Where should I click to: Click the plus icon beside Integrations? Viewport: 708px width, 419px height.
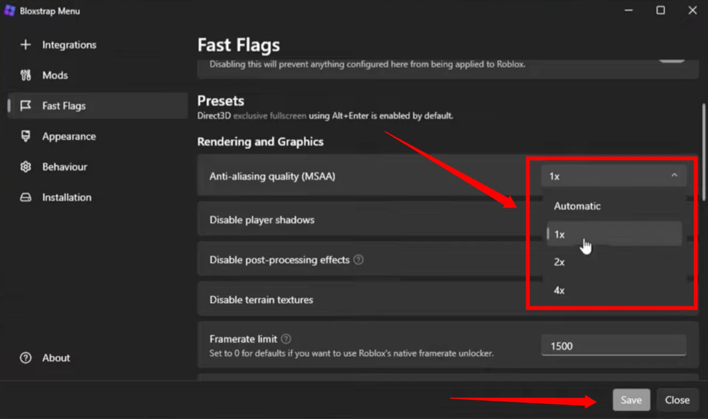(25, 45)
